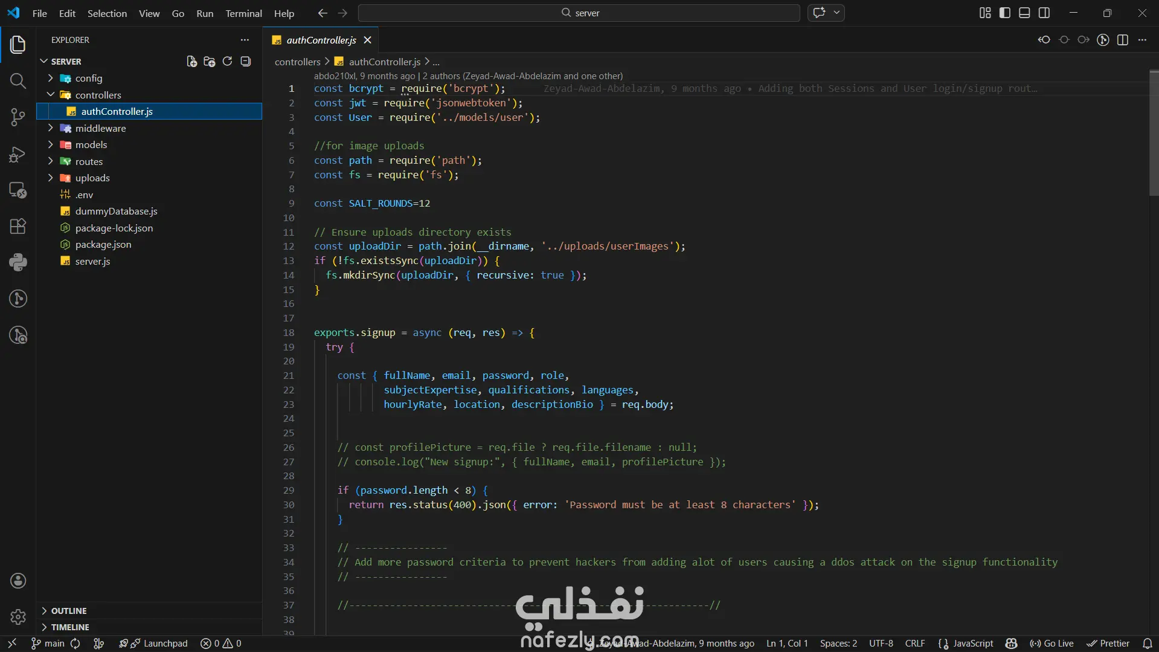Open the Manage gear menu
Screen dimensions: 1159x652
point(18,617)
